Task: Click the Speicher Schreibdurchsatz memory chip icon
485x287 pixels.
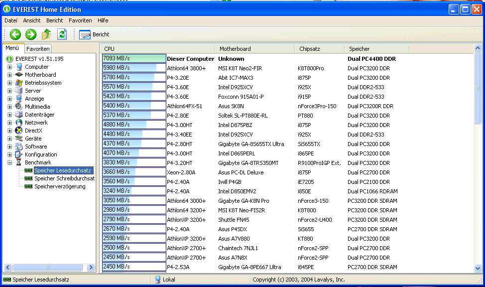Action: tap(28, 179)
